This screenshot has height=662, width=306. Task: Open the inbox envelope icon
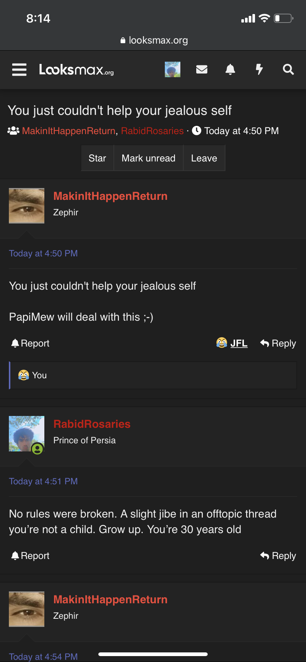(x=201, y=69)
